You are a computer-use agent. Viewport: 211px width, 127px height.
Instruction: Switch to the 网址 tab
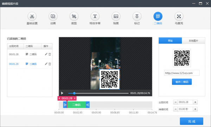170,41
